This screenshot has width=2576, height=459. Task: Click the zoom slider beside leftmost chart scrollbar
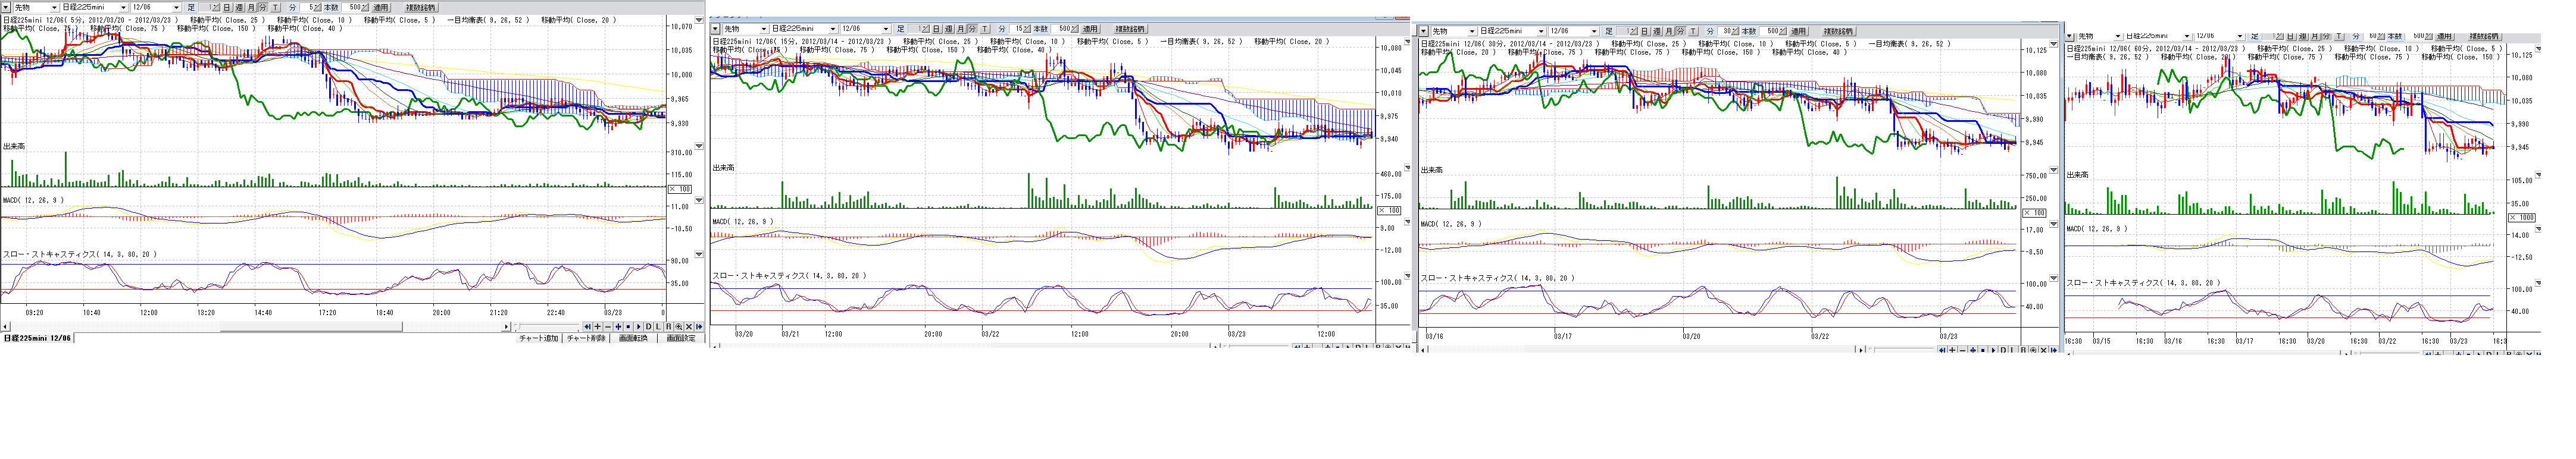pyautogui.click(x=518, y=327)
